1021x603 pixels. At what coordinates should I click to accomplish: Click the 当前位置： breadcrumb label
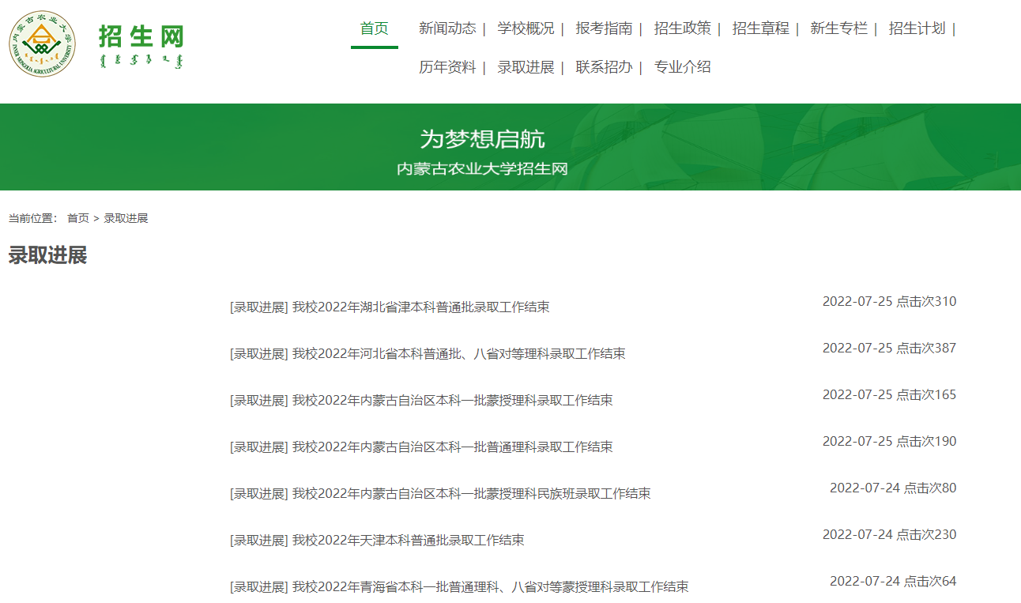coord(33,218)
